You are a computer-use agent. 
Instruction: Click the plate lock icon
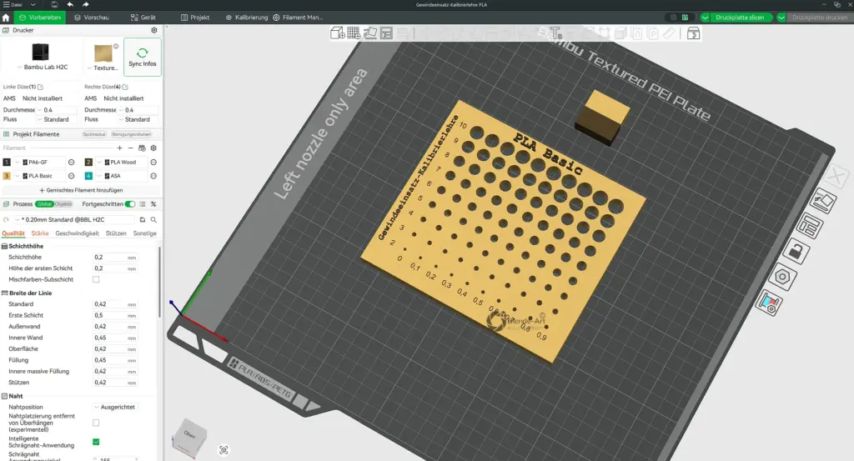point(796,252)
